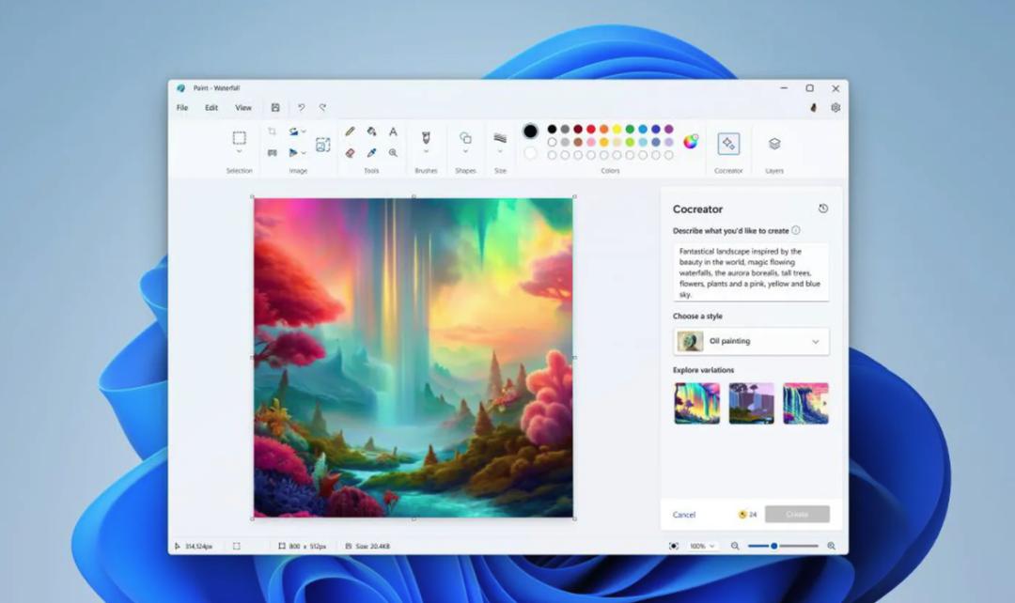Image resolution: width=1015 pixels, height=603 pixels.
Task: Open the Cocreator history icon
Action: pos(822,209)
